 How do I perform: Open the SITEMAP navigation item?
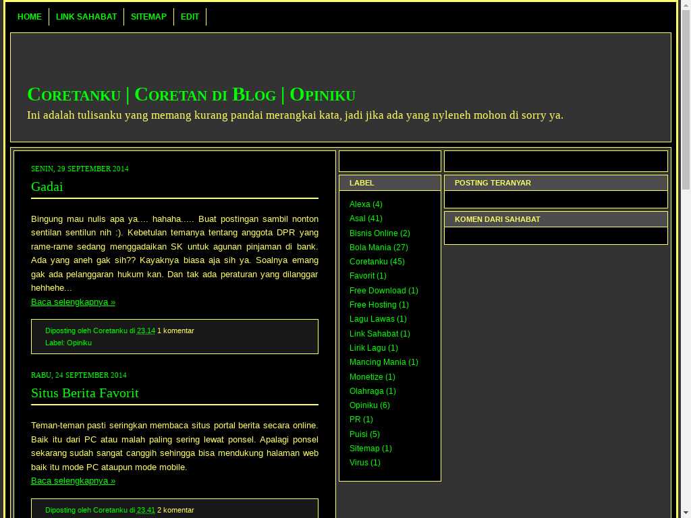click(148, 17)
